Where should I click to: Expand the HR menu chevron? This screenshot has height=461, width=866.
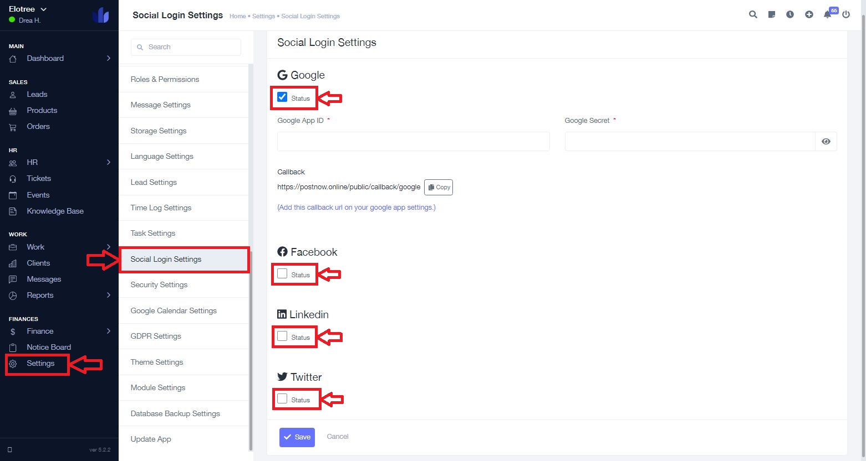(109, 162)
